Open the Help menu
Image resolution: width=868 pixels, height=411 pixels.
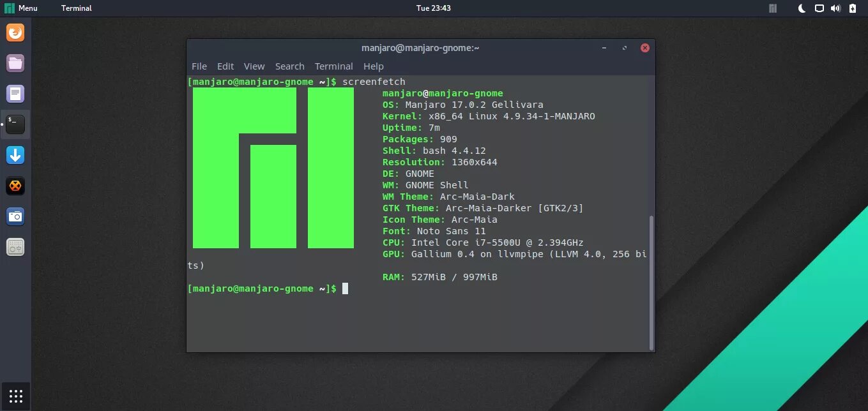[374, 66]
